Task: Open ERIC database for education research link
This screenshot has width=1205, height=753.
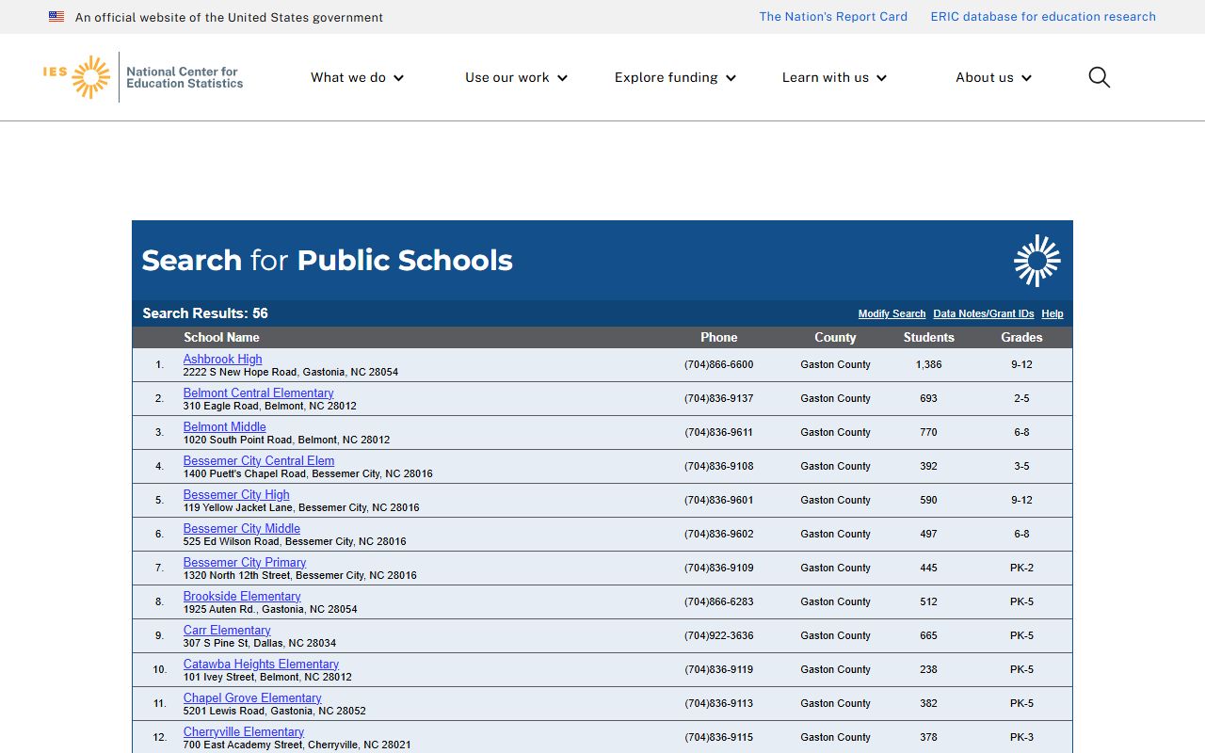Action: (x=1043, y=17)
